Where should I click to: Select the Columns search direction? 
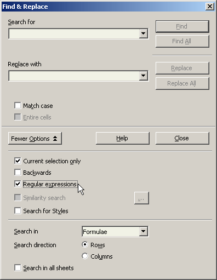pyautogui.click(x=85, y=256)
